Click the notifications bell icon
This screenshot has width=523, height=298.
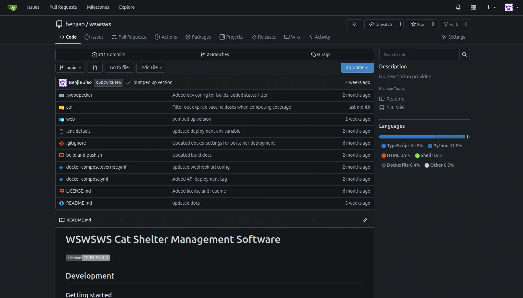pos(458,7)
